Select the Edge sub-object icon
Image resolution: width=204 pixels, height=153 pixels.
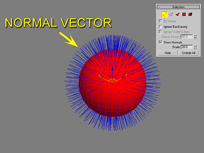point(171,14)
